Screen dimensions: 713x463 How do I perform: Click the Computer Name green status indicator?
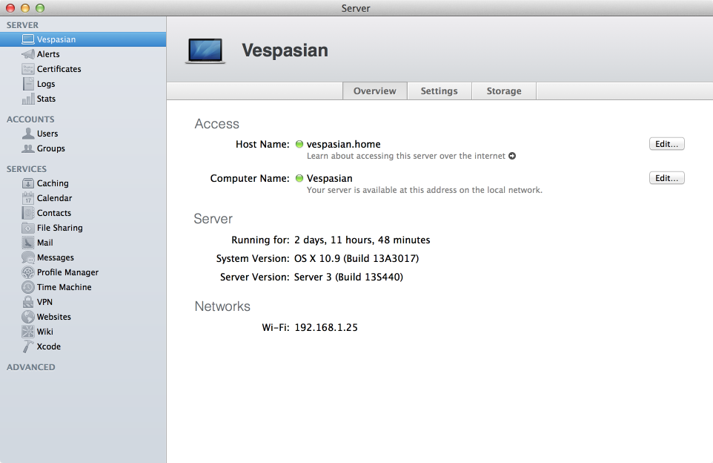click(x=299, y=178)
